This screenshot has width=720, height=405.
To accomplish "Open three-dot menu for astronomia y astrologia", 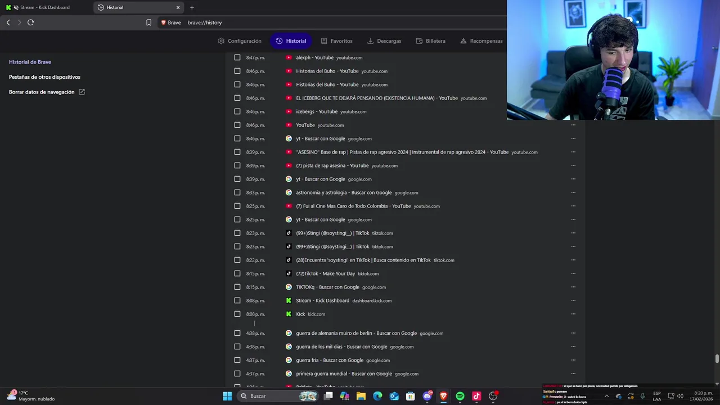I will [573, 192].
